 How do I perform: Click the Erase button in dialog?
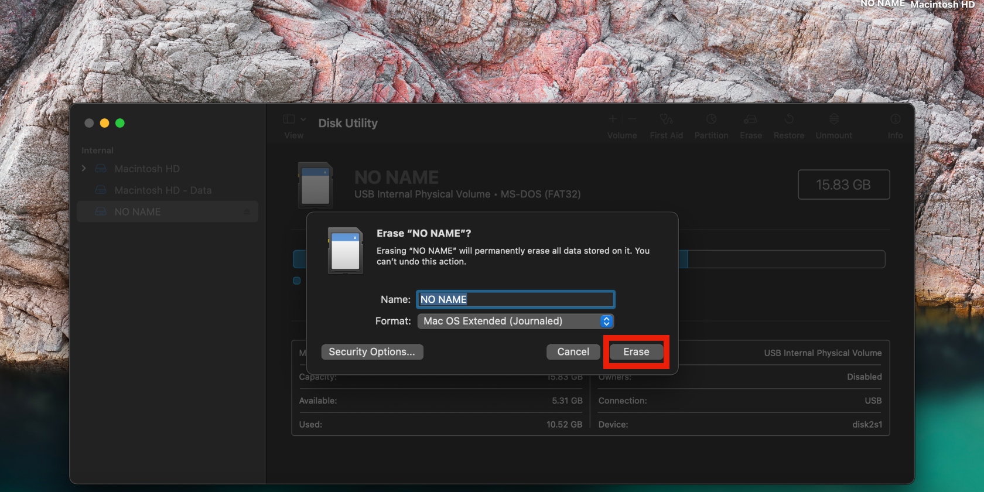coord(636,352)
